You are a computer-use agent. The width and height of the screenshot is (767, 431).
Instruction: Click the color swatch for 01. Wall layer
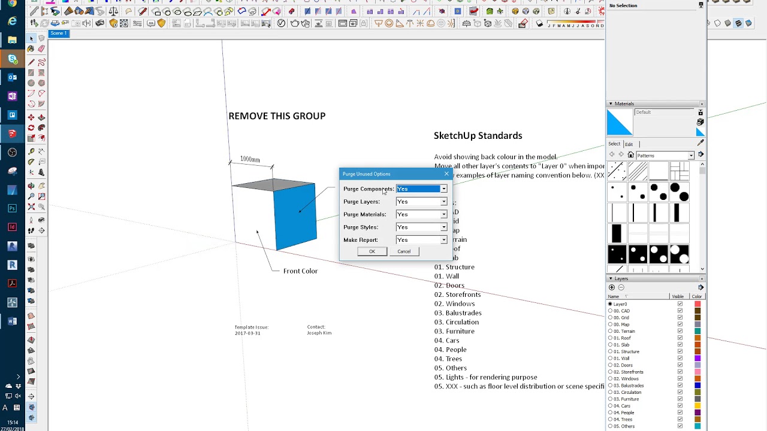tap(697, 359)
